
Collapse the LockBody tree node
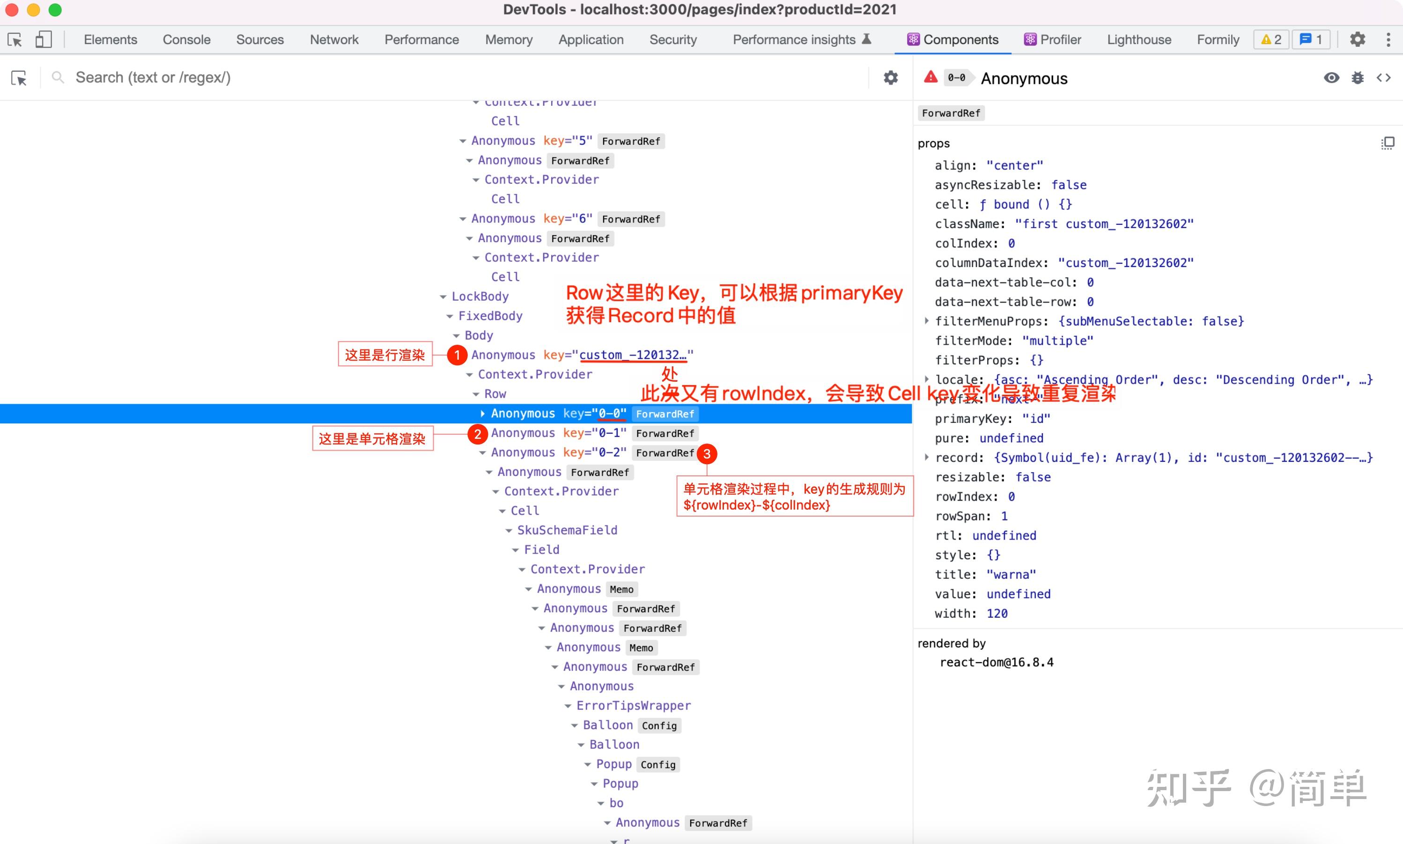coord(443,297)
